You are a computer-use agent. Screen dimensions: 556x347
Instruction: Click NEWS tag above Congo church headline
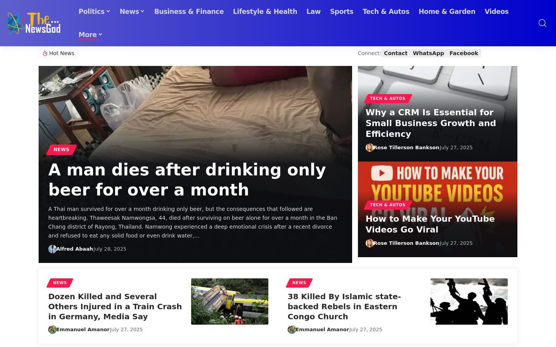point(299,283)
